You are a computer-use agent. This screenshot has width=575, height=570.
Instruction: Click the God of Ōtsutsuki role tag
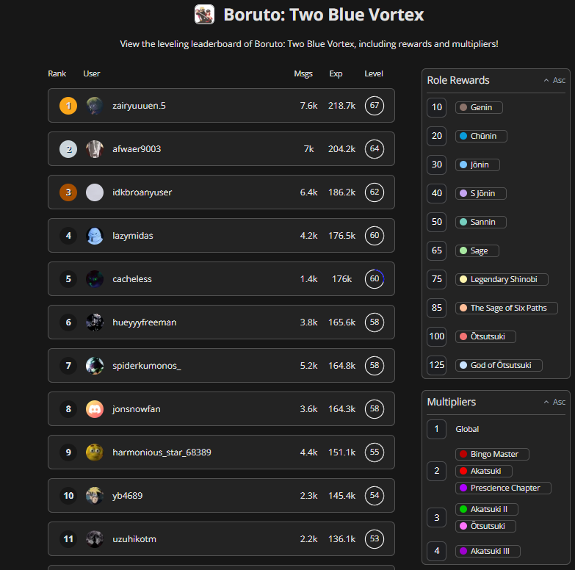point(499,365)
